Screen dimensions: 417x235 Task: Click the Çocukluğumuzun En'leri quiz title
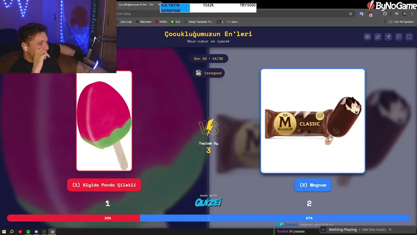(208, 34)
